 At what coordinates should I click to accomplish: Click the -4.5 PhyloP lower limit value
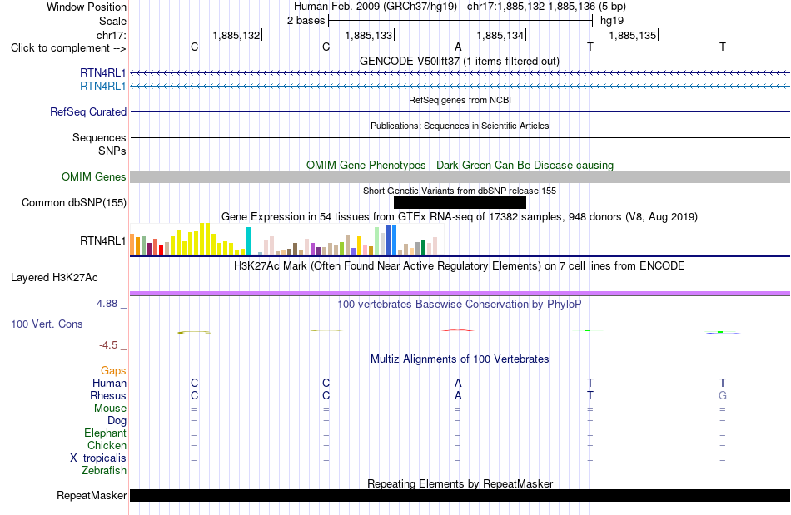click(108, 345)
